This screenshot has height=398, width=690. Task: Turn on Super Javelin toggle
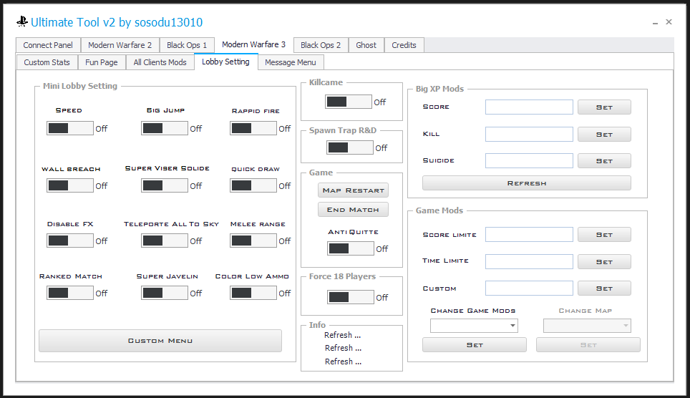(165, 293)
